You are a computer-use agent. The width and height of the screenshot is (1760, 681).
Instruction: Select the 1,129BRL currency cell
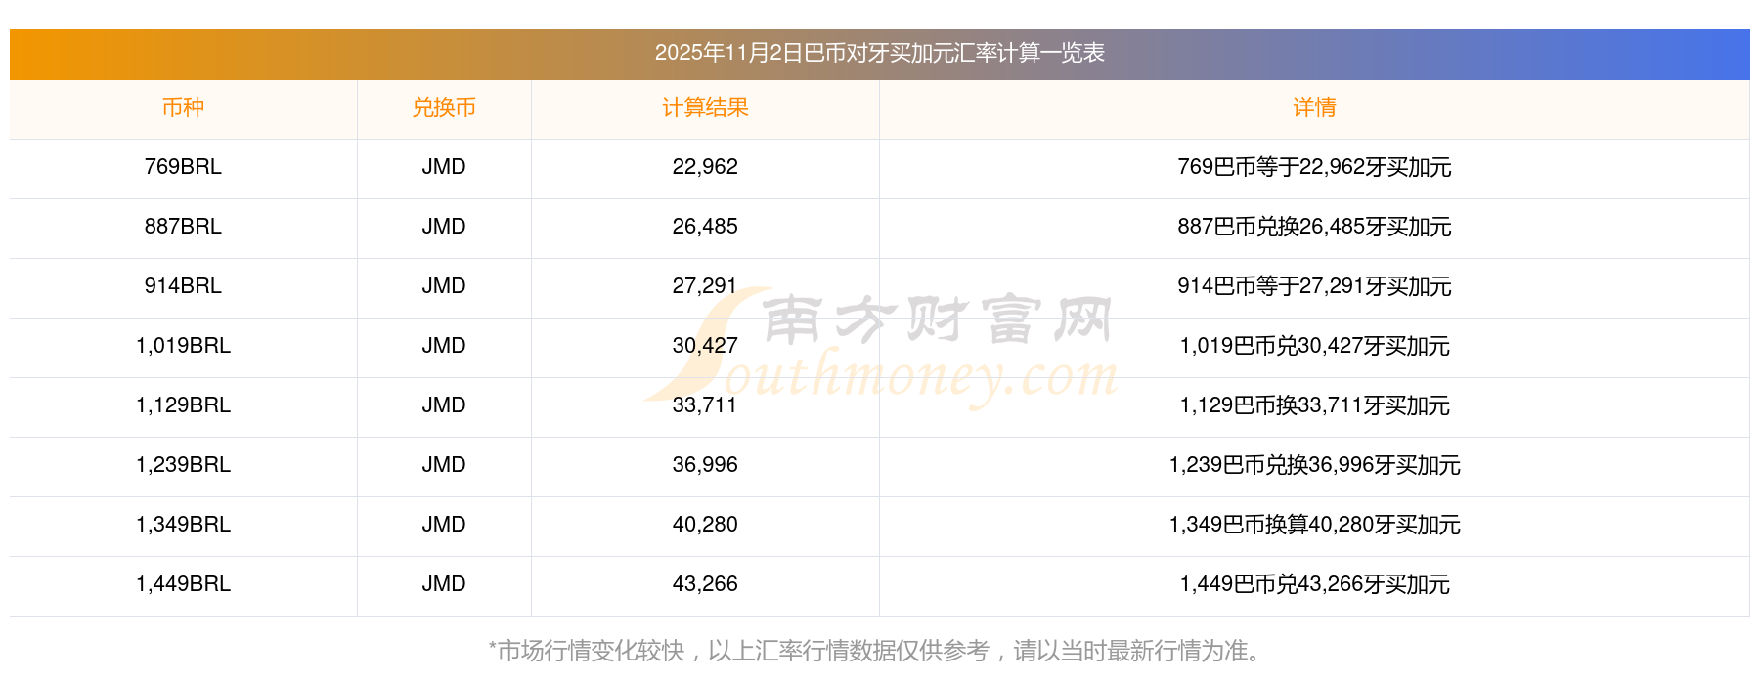(x=183, y=405)
